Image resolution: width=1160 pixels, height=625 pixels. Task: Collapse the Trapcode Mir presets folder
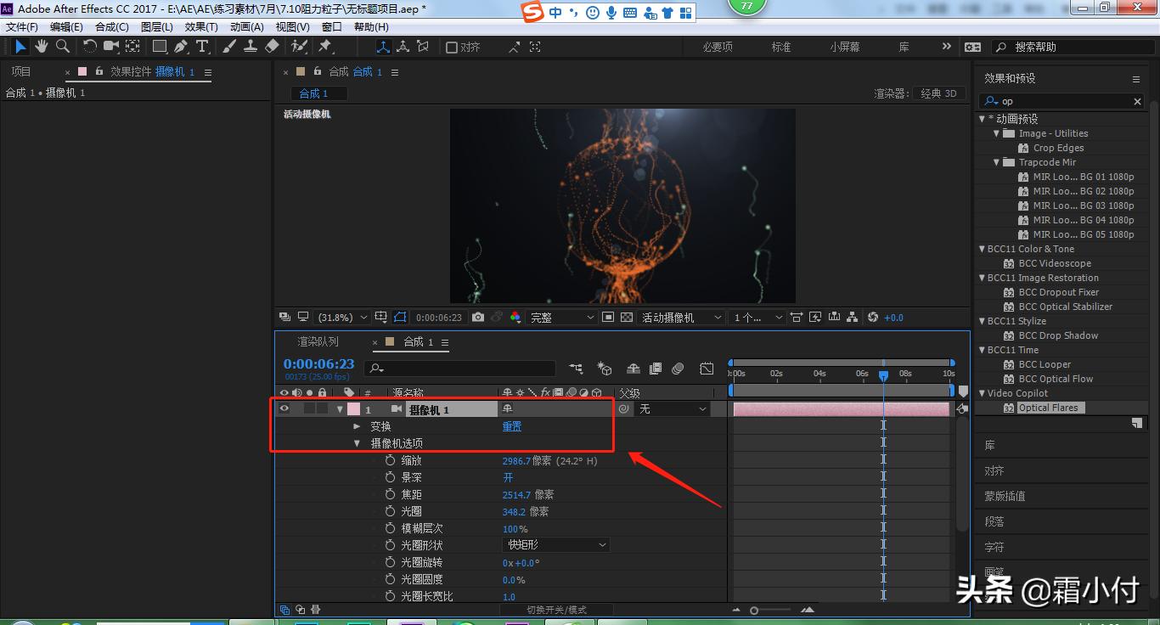[997, 162]
